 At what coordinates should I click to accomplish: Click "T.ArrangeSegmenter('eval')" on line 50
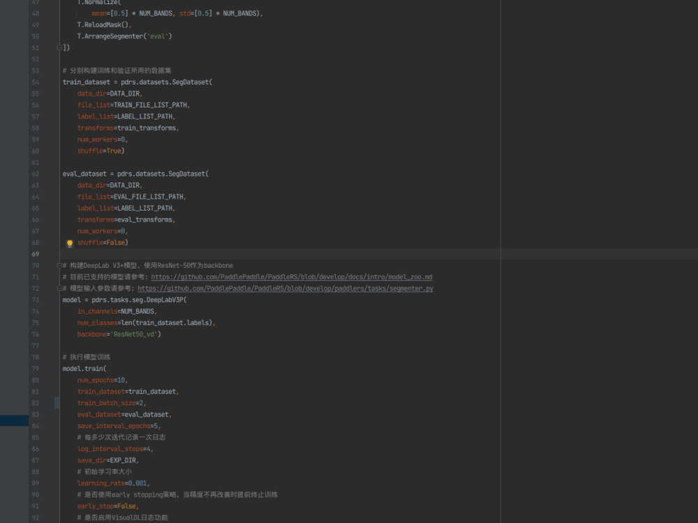(x=125, y=36)
